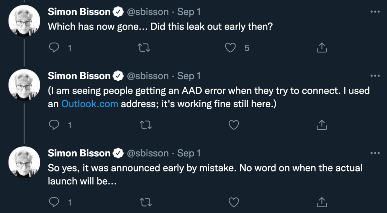Like the AAD error tweet
Image resolution: width=387 pixels, height=213 pixels.
(x=234, y=125)
